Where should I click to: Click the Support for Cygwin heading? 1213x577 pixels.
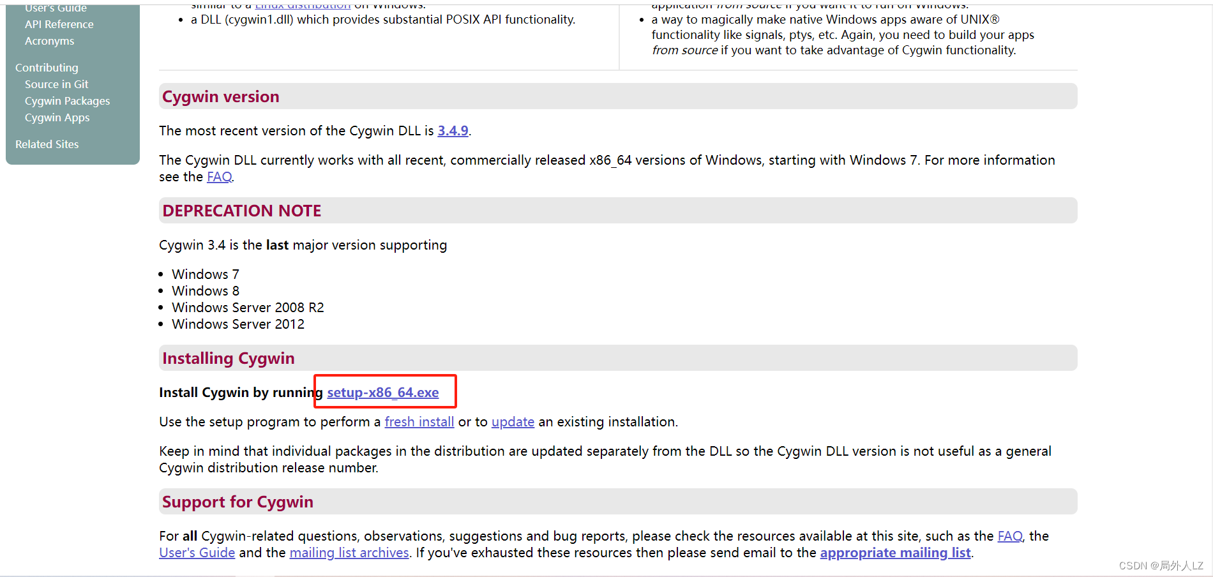tap(237, 502)
